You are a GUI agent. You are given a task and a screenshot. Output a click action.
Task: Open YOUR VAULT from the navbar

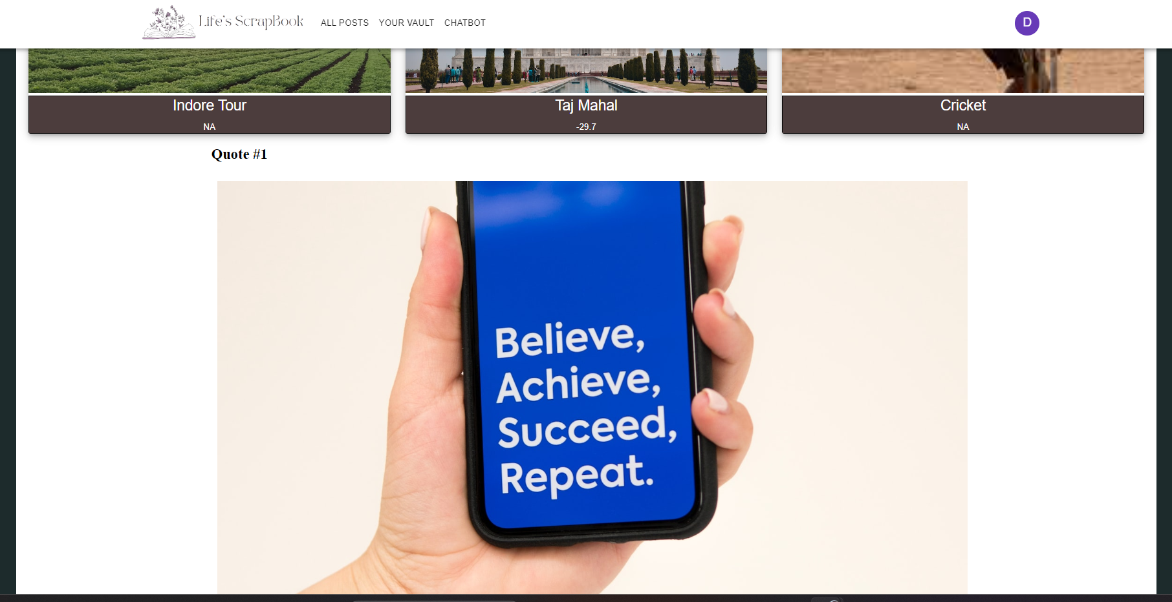click(x=406, y=23)
